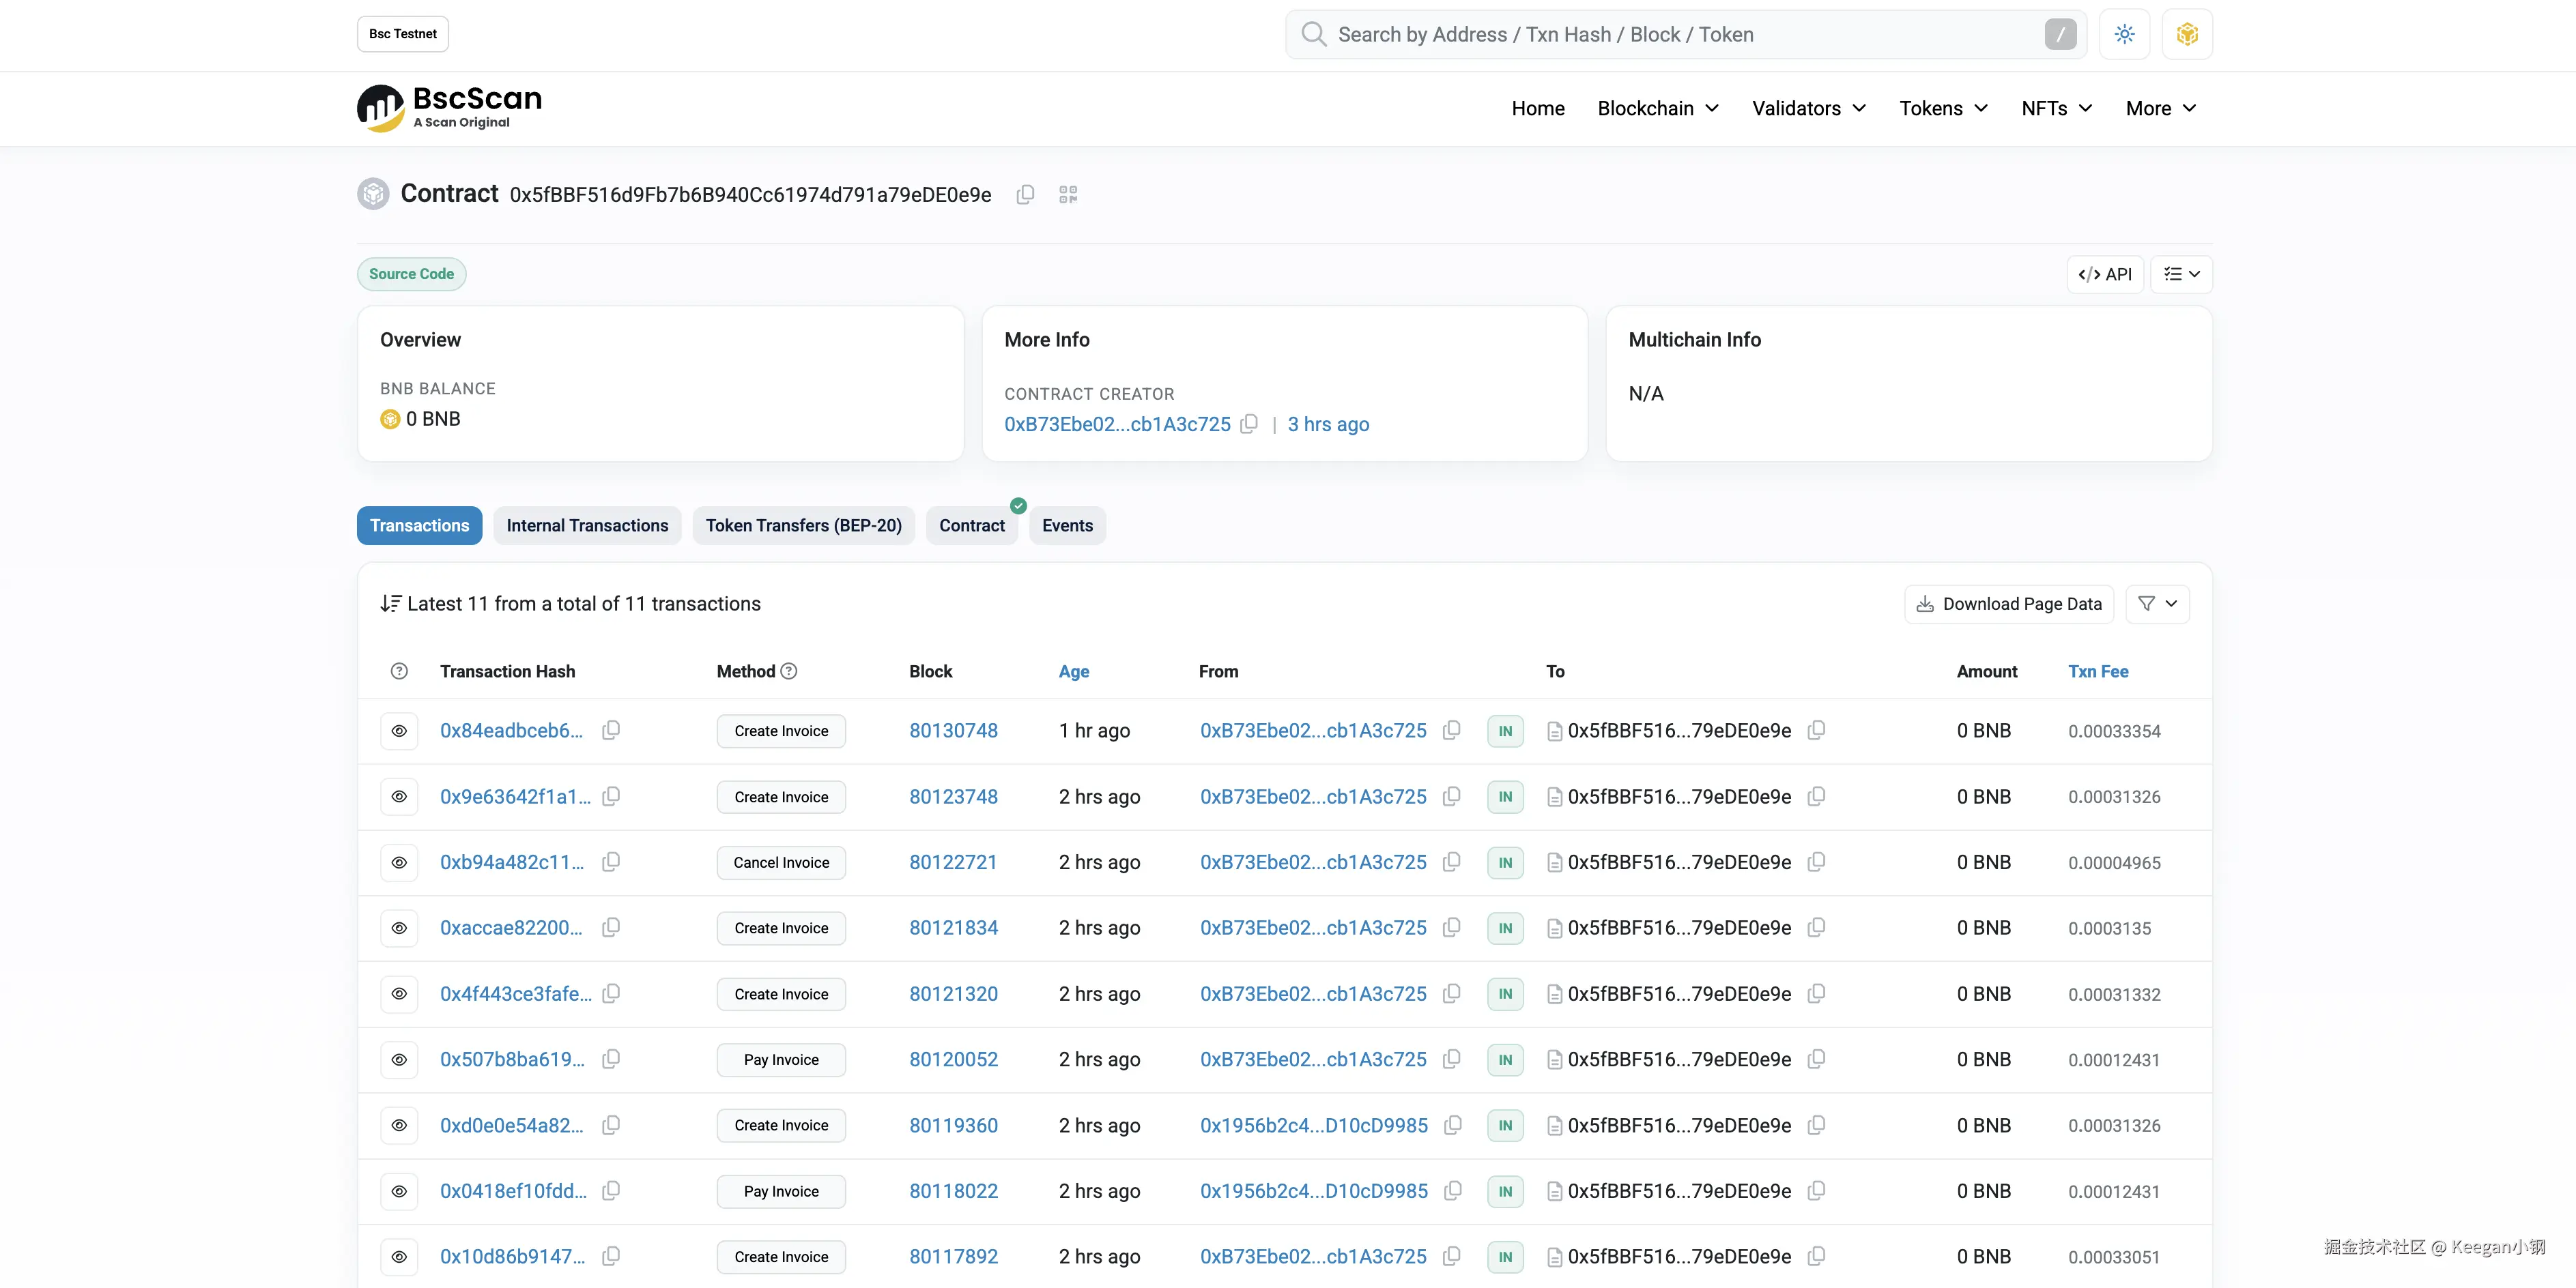Open block 80122721 link
The height and width of the screenshot is (1288, 2576).
click(x=953, y=862)
